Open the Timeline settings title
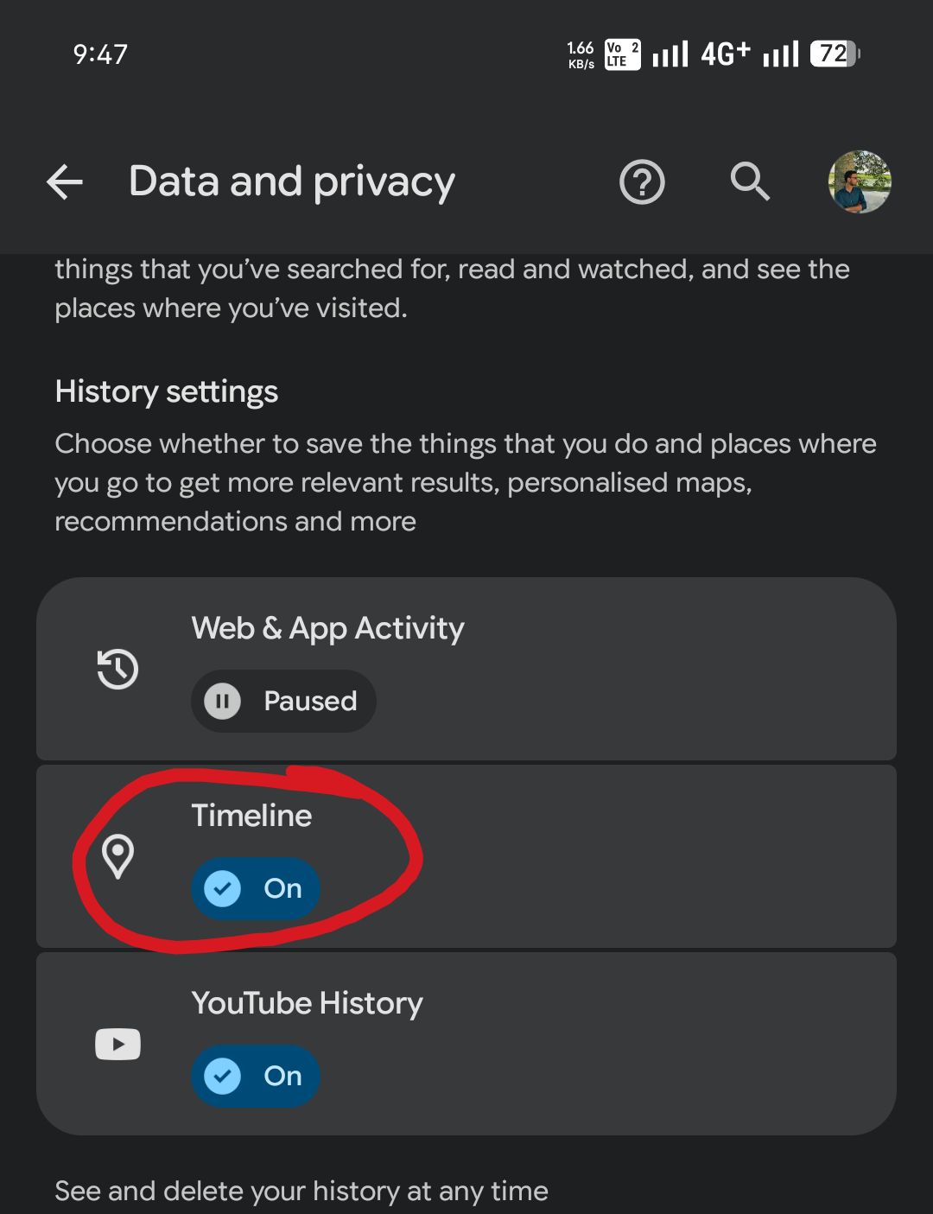This screenshot has height=1214, width=933. tap(251, 816)
